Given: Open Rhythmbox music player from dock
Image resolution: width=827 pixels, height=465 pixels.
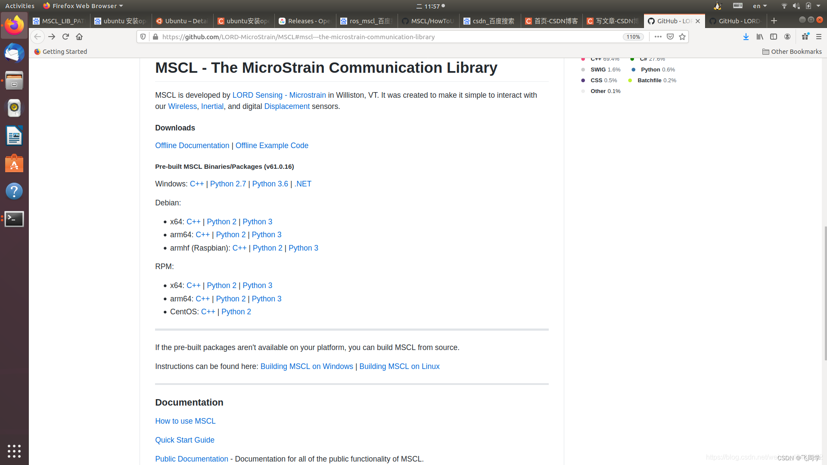Looking at the screenshot, I should coord(14,108).
